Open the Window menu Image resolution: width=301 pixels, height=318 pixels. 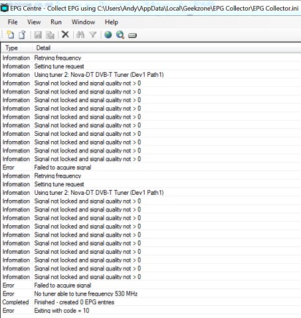(83, 22)
